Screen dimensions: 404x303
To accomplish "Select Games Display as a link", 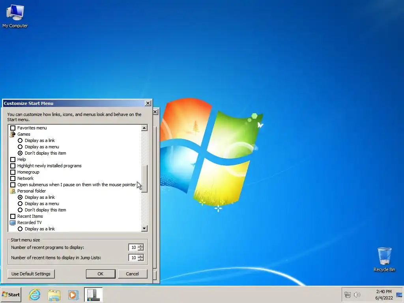I will 20,140.
